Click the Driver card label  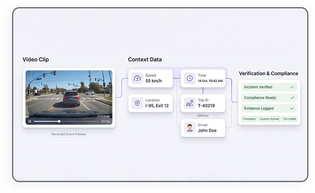(203, 125)
